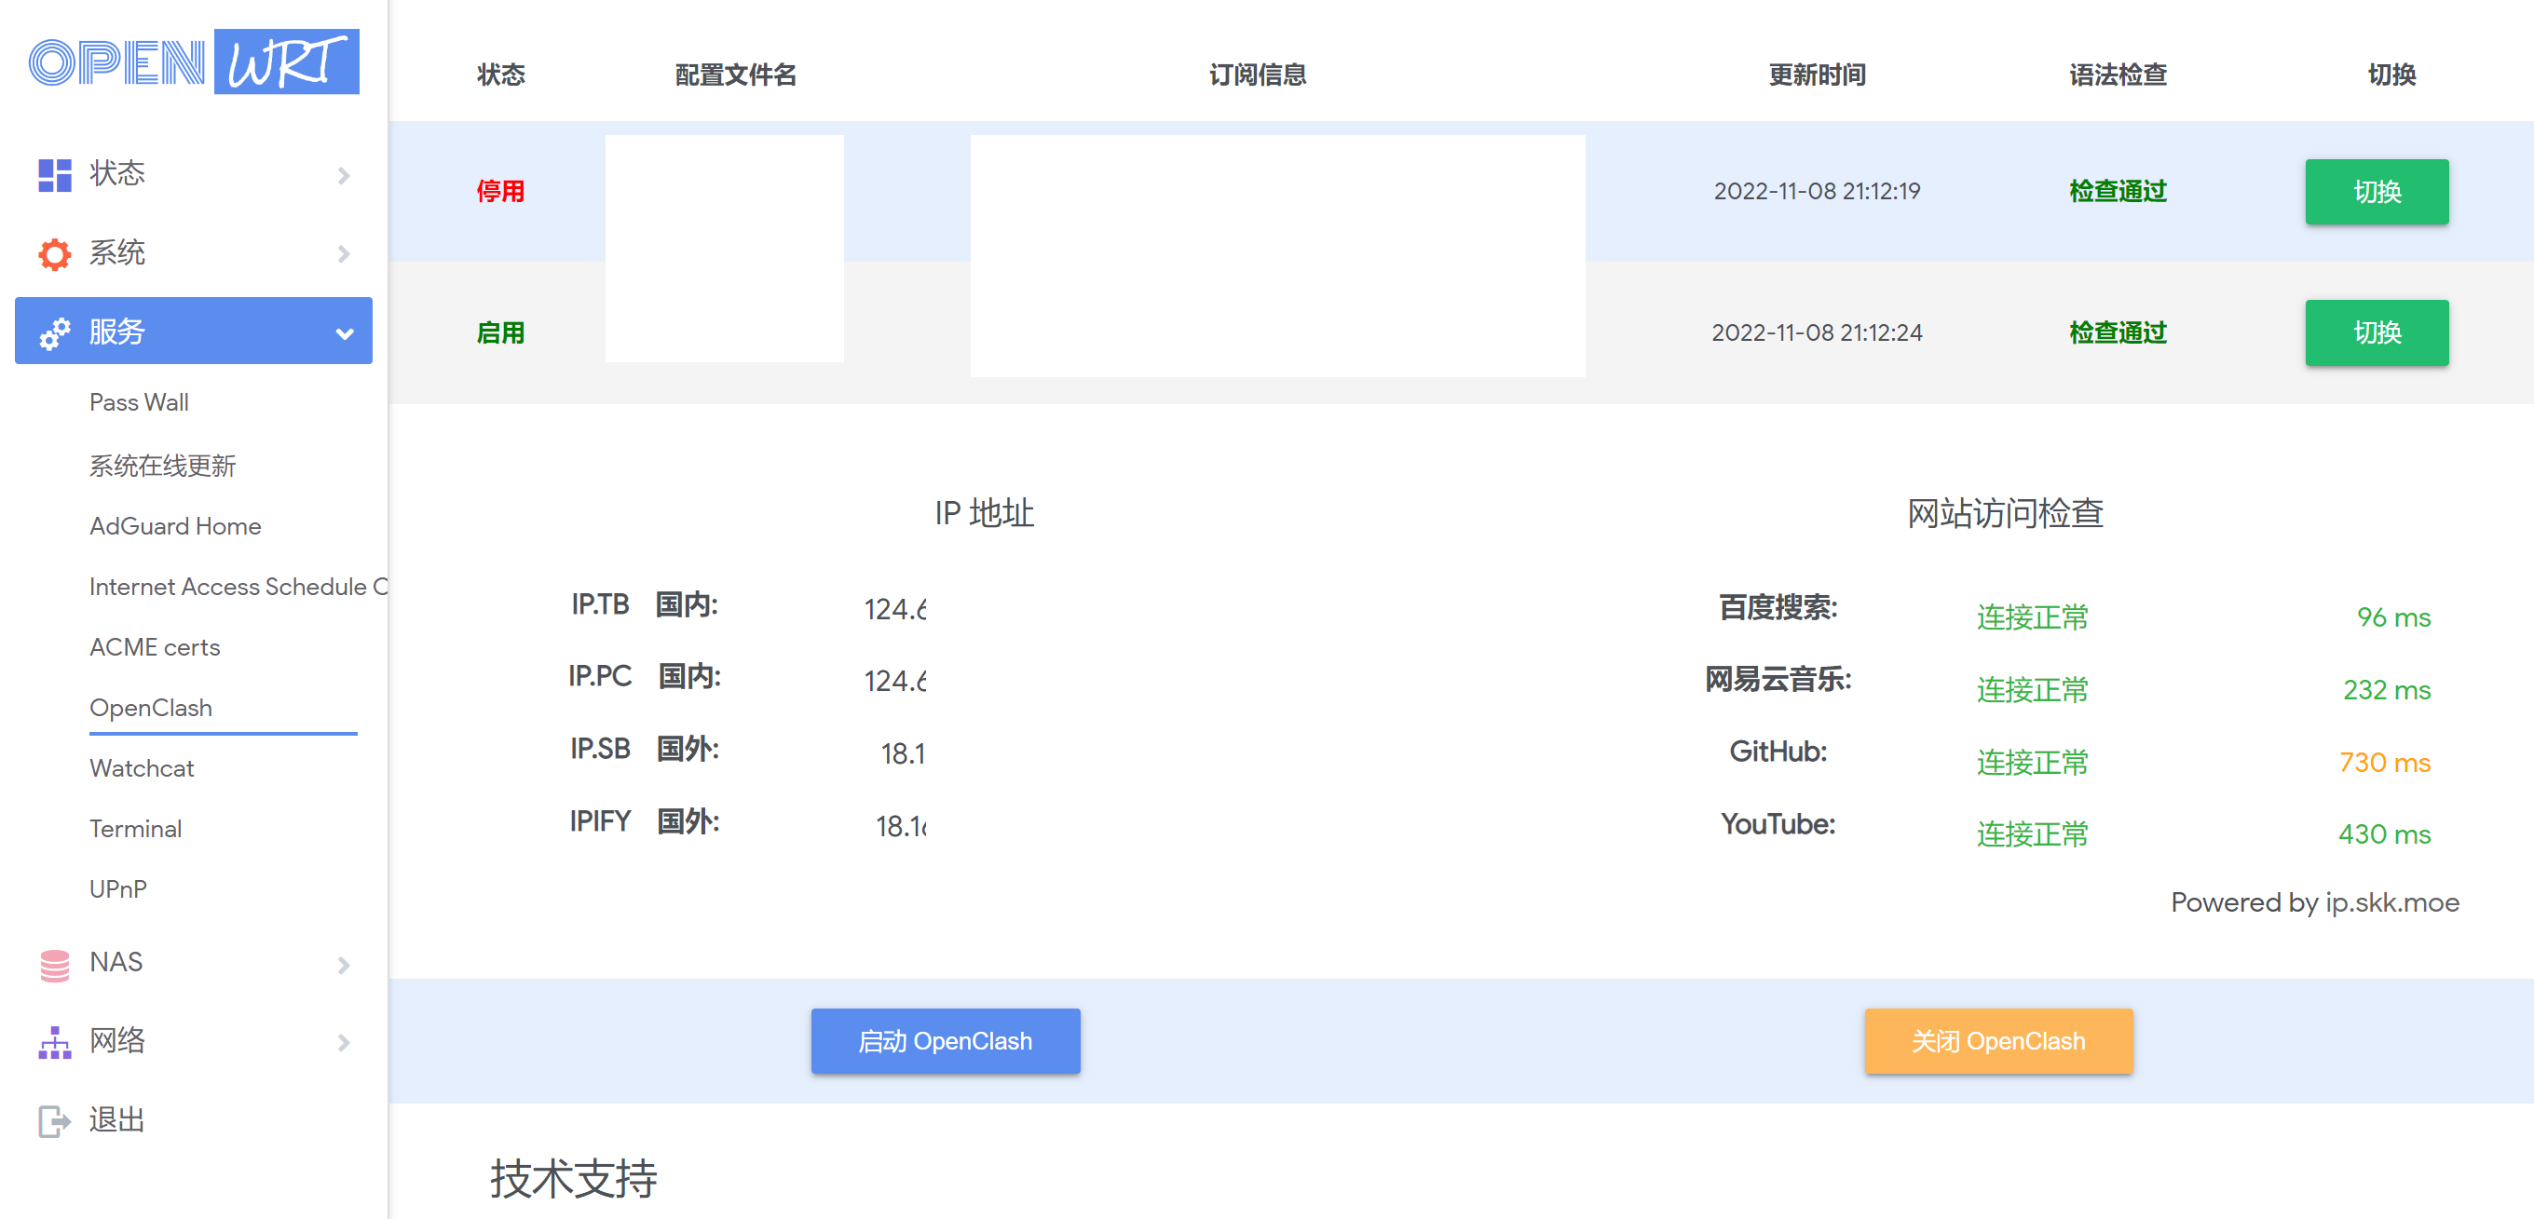2534x1219 pixels.
Task: Click the IP 地址 heading
Action: coord(984,513)
